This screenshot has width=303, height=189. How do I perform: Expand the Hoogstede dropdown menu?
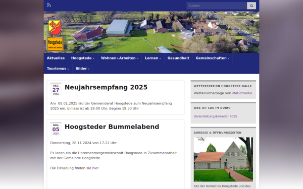tap(83, 58)
